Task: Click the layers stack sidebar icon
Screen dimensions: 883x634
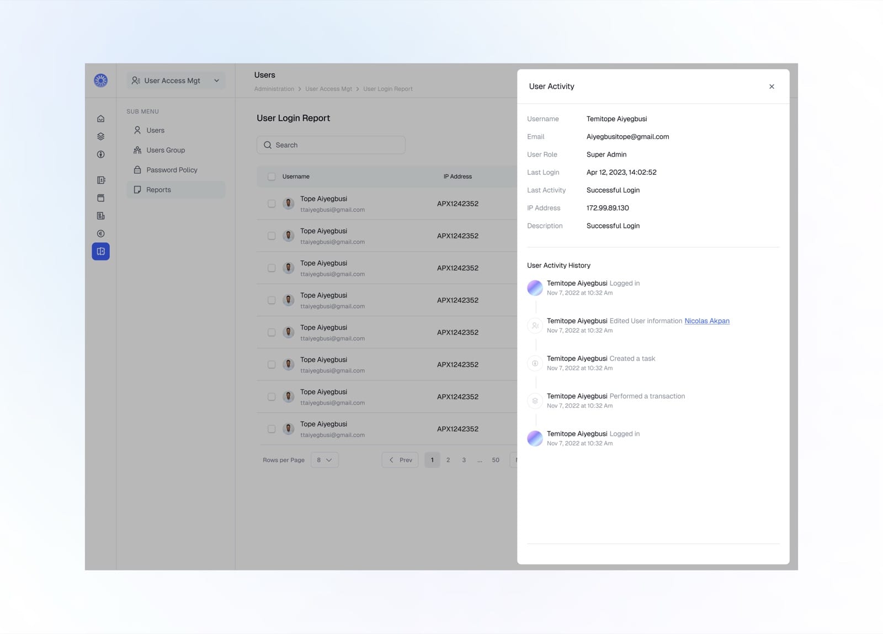Action: click(100, 136)
